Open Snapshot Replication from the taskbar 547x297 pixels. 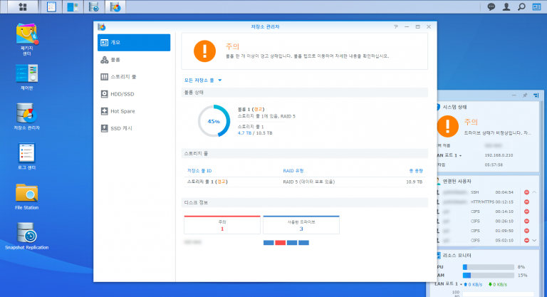(93, 6)
